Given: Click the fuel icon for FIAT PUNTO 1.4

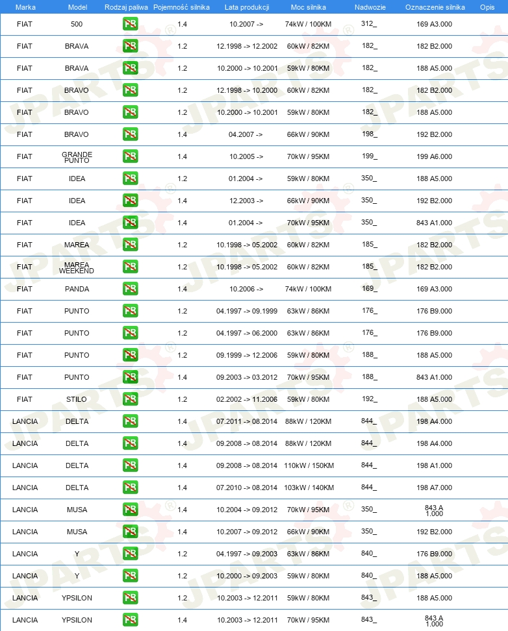Looking at the screenshot, I should (x=130, y=377).
